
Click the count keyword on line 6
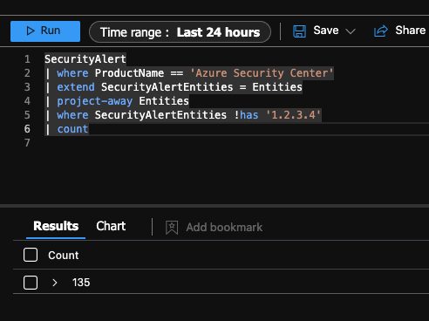point(72,129)
